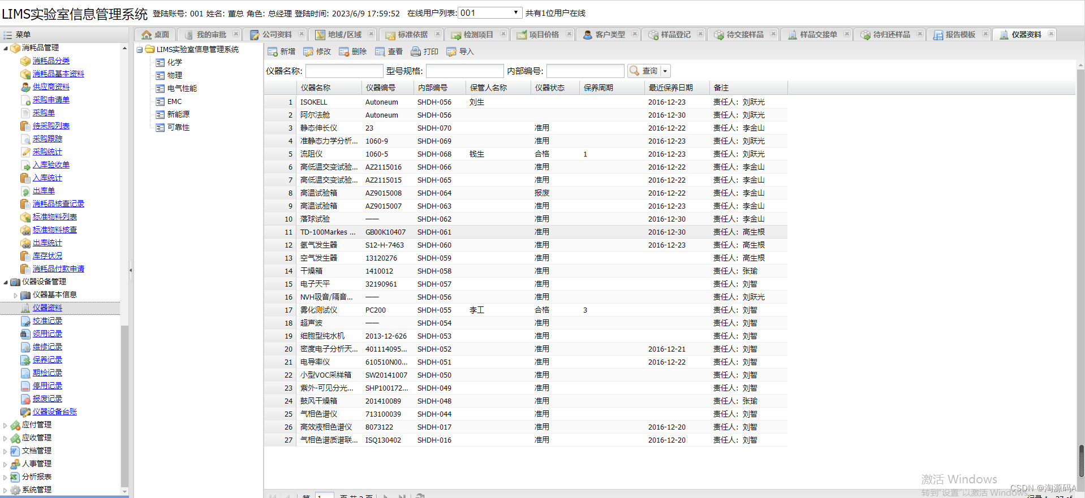
Task: Click the 领用记录 icon
Action: pyautogui.click(x=25, y=334)
